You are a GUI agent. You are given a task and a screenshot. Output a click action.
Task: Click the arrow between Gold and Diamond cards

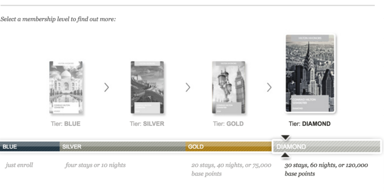tap(269, 87)
